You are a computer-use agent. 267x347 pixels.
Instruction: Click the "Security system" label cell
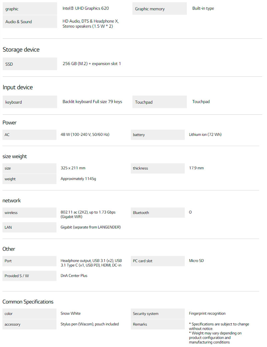(158, 314)
